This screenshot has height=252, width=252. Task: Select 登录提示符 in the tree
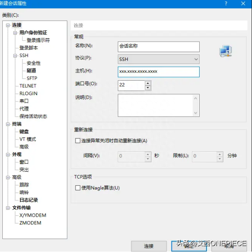pos(38,40)
